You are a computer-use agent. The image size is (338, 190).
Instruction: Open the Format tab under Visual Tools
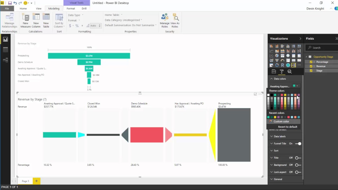[x=71, y=8]
